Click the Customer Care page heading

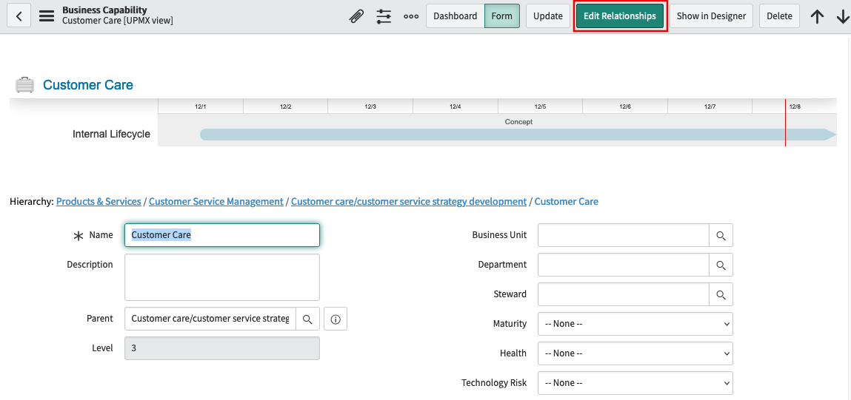click(88, 85)
